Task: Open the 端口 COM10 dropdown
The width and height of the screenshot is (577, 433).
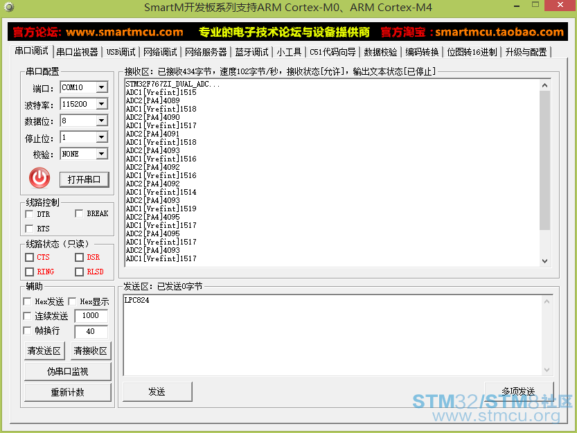Action: click(102, 87)
